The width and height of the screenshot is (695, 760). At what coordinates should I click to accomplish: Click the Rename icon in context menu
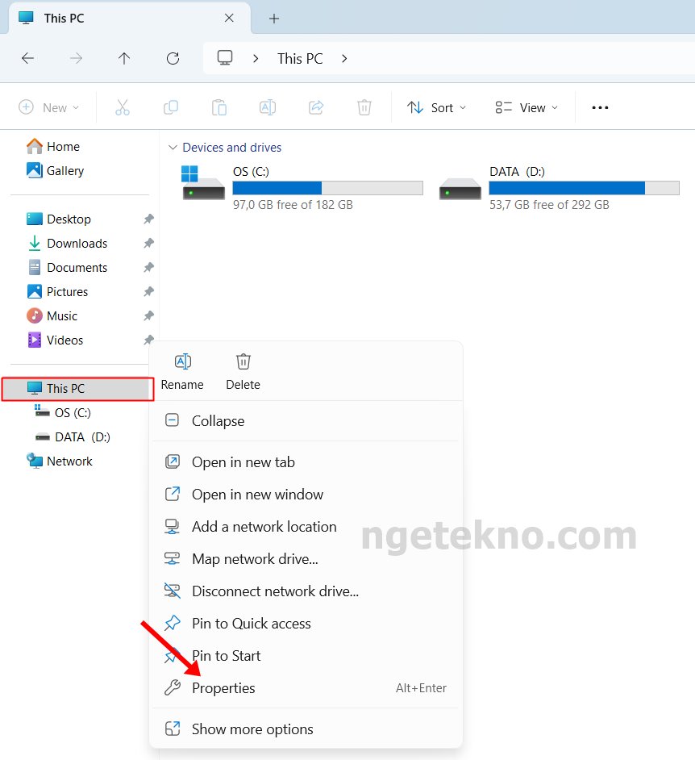tap(182, 362)
